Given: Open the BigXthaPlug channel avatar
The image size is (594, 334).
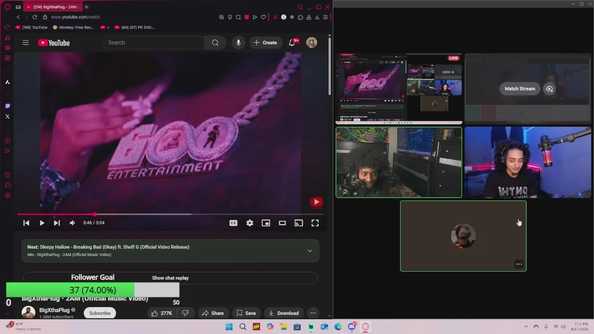Looking at the screenshot, I should 28,313.
